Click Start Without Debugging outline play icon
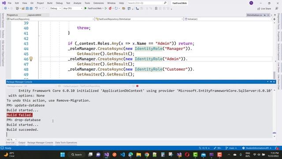 106,8
